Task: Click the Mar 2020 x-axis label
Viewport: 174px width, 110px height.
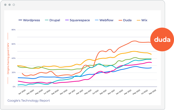Action: pyautogui.click(x=30, y=92)
